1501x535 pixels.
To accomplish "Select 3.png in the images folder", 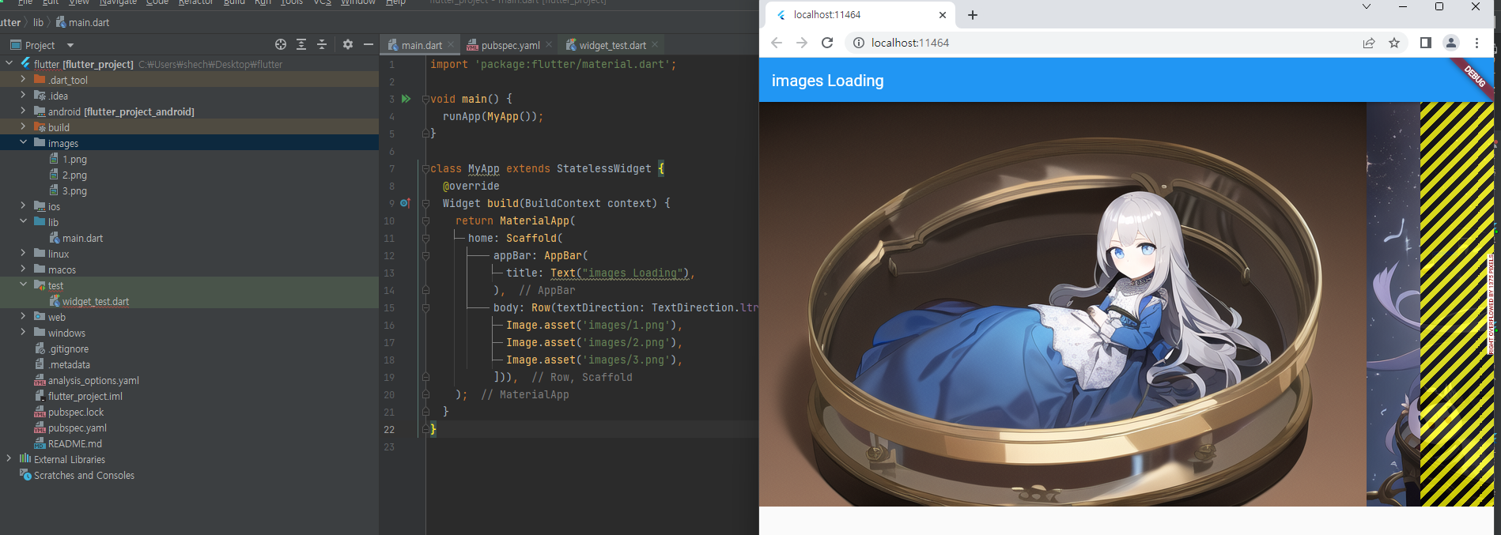I will [x=74, y=190].
